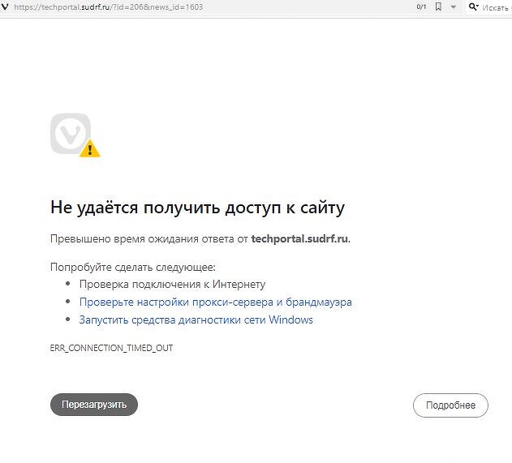Click the bold techportal.sudrf.ru domain text
The image size is (512, 463).
point(299,239)
